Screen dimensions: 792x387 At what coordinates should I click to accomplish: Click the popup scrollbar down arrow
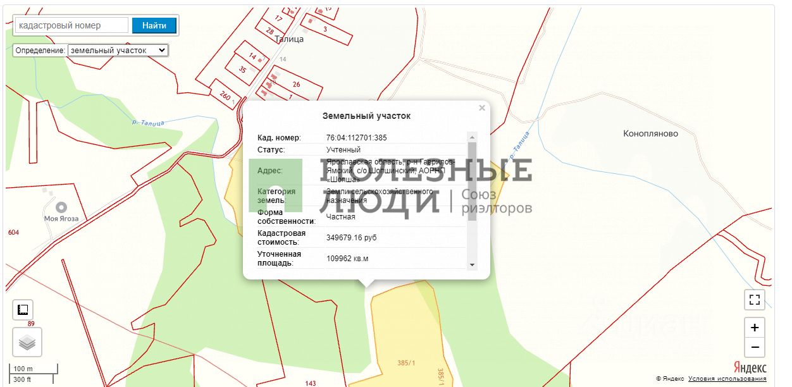click(x=472, y=264)
